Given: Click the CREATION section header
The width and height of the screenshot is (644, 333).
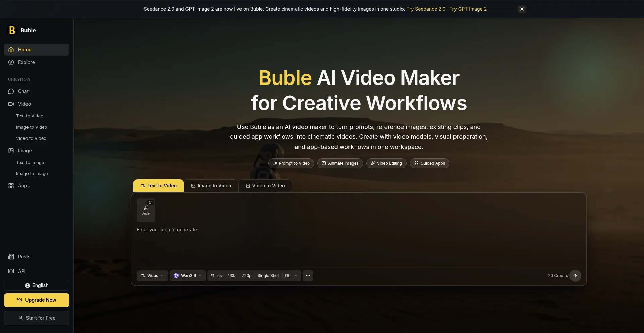Looking at the screenshot, I should 19,79.
